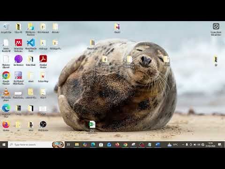Select the Firefox desktop shortcut
225x169 pixels.
[6, 126]
